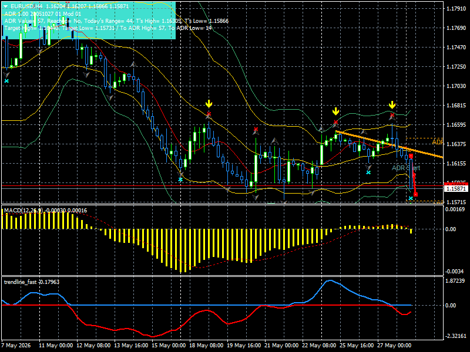Click the '13 May 16:00' time axis label
Image resolution: width=470 pixels, height=352 pixels.
click(x=131, y=346)
